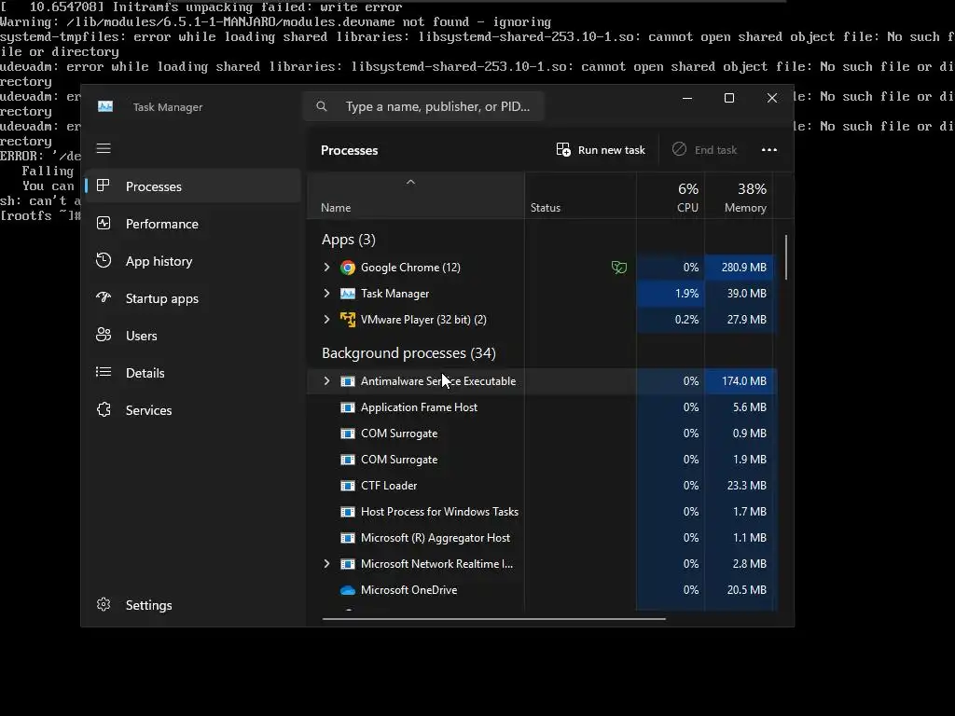Click the Google Chrome process icon

(348, 268)
